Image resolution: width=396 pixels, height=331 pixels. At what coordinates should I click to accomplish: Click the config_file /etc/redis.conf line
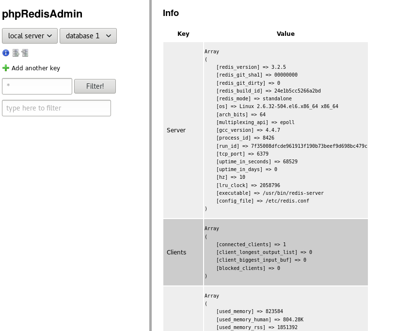click(x=263, y=201)
